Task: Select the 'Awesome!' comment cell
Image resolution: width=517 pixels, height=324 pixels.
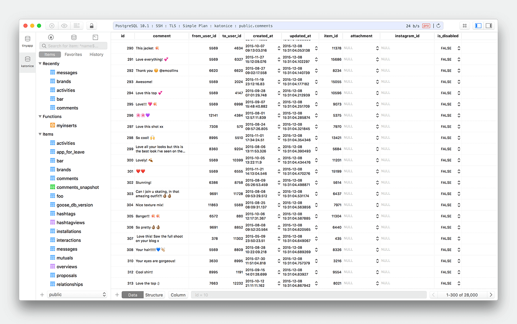Action: pos(162,82)
